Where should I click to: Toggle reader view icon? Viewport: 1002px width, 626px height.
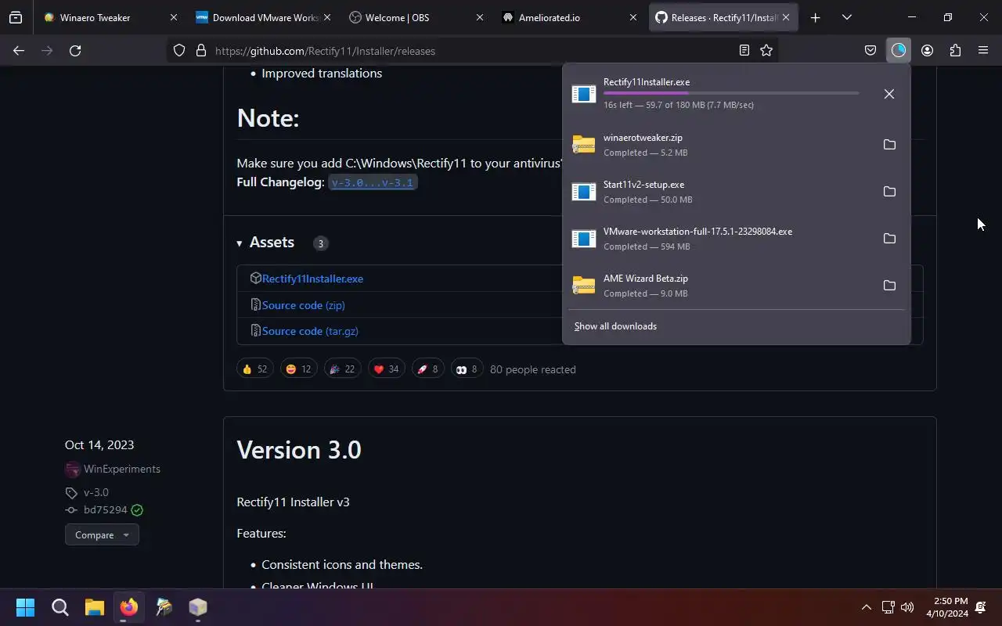click(x=744, y=51)
